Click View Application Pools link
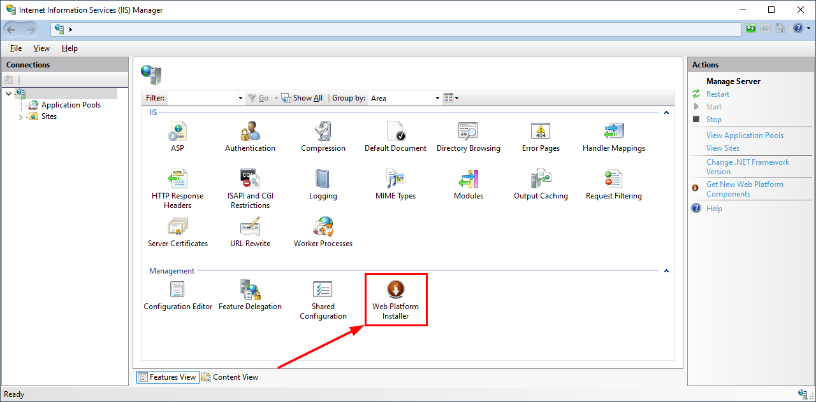Viewport: 816px width, 402px height. 745,135
